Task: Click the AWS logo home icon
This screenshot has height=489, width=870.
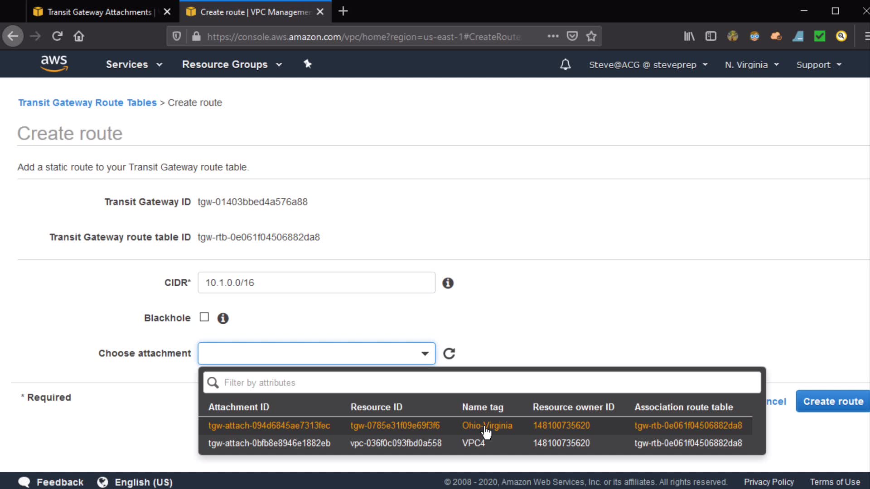Action: 54,63
